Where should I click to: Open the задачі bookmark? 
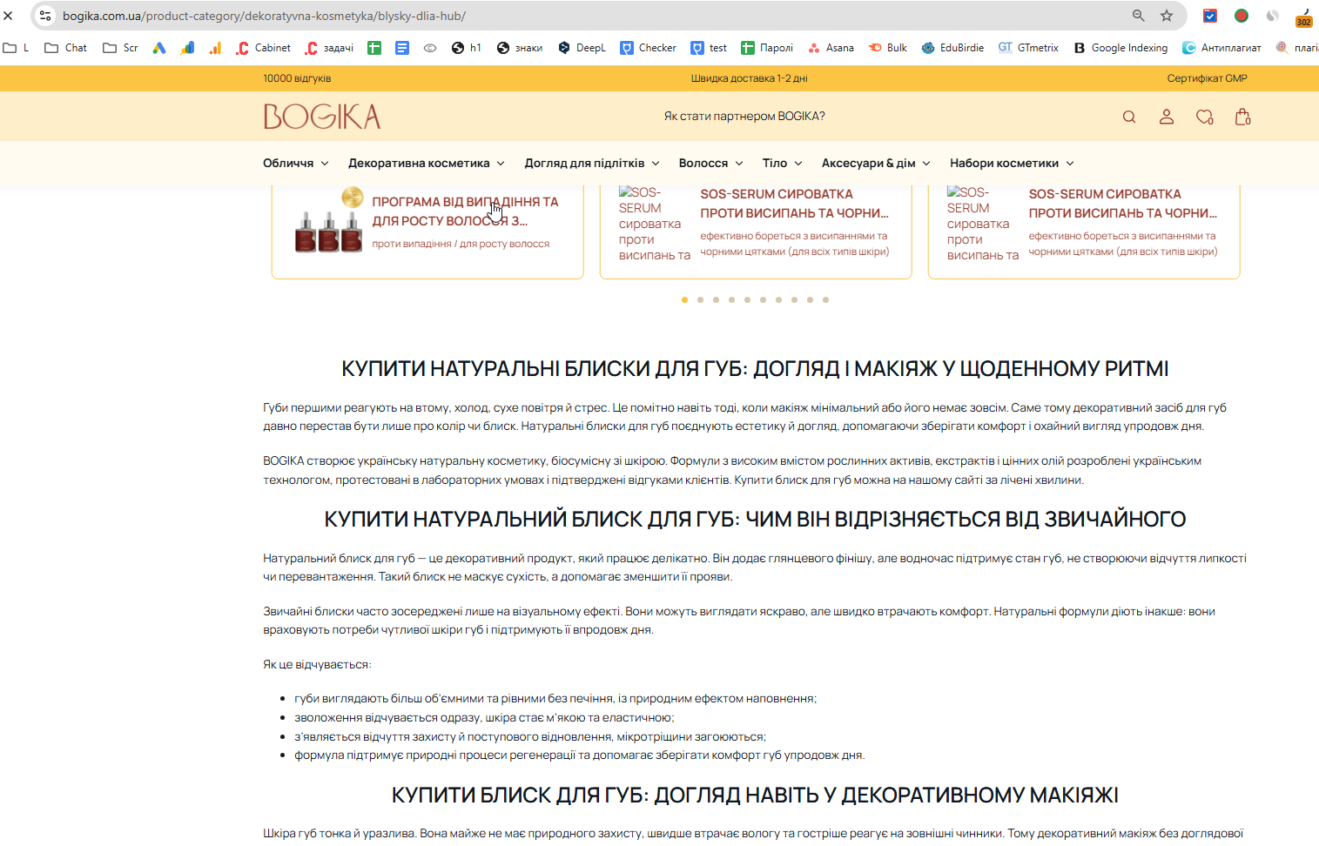(329, 48)
